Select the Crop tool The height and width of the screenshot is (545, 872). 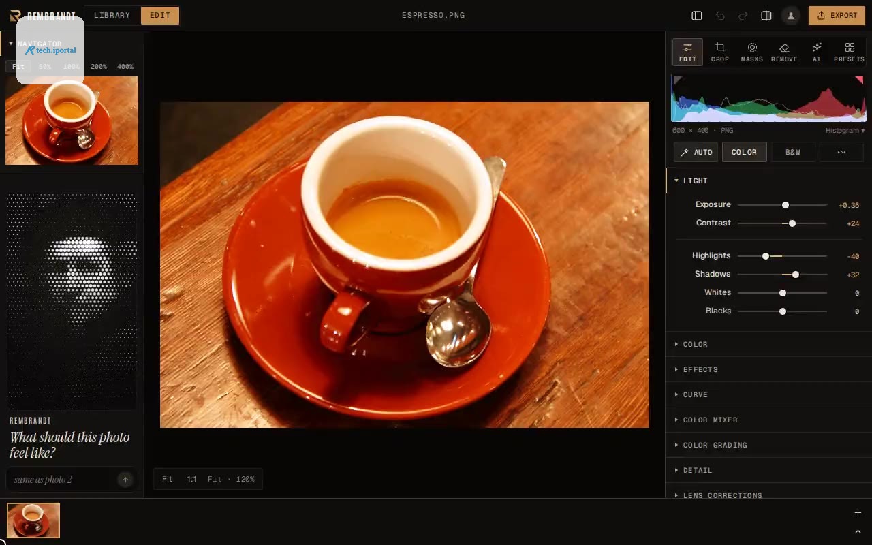point(720,52)
